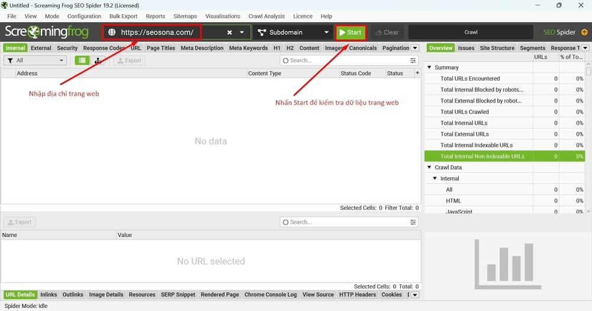Click the app icon in title bar

click(x=5, y=5)
